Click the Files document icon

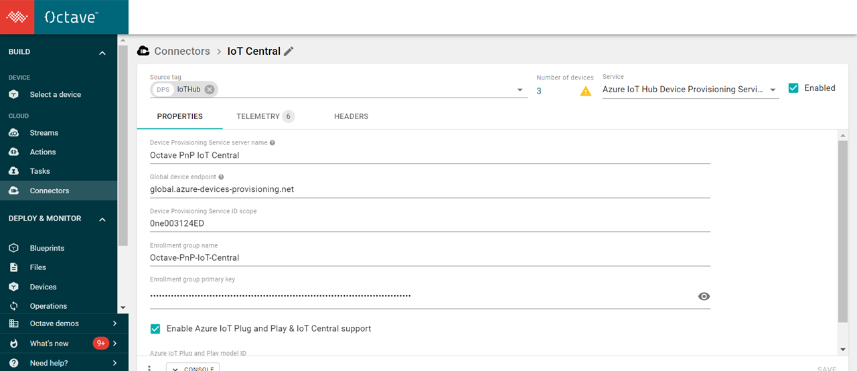[13, 267]
